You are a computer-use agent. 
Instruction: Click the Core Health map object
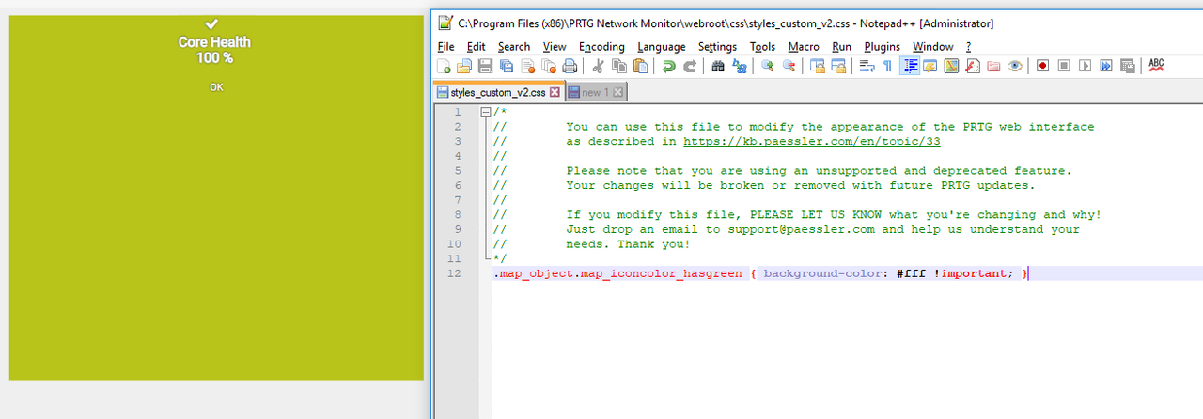pyautogui.click(x=215, y=197)
